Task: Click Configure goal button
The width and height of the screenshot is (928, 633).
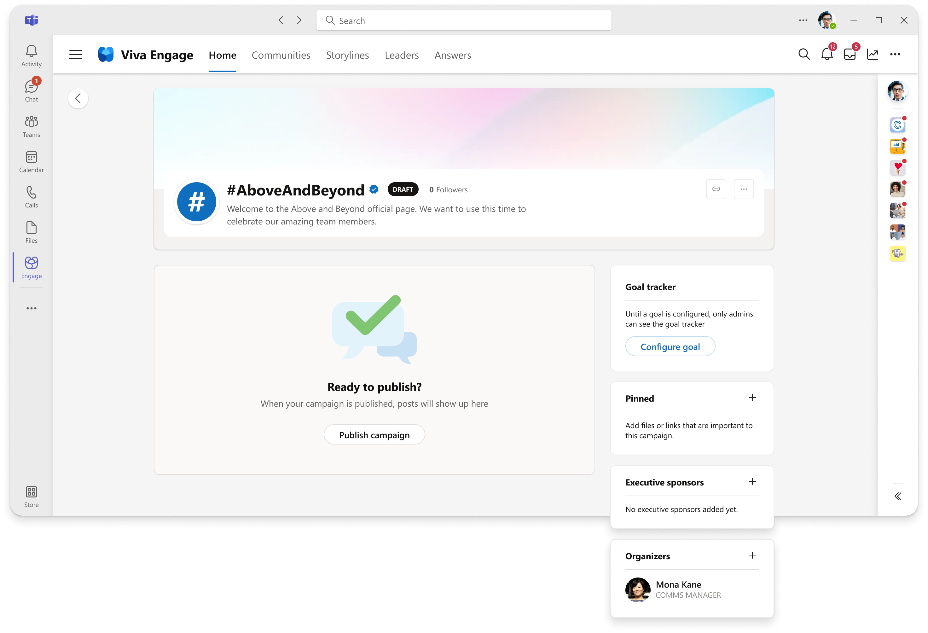Action: [670, 346]
